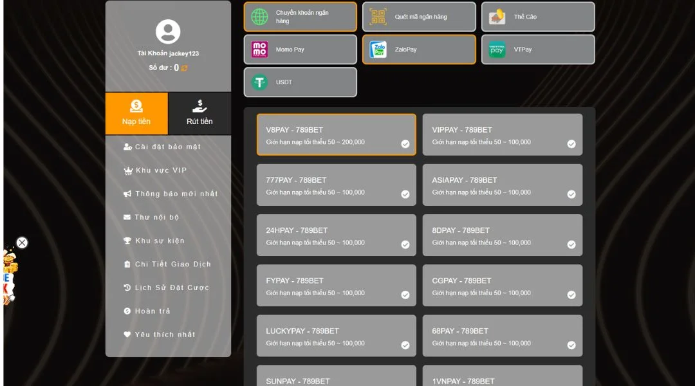Select the 8DPAY - 789BET channel
Viewport: 695px width, 386px height.
(502, 235)
